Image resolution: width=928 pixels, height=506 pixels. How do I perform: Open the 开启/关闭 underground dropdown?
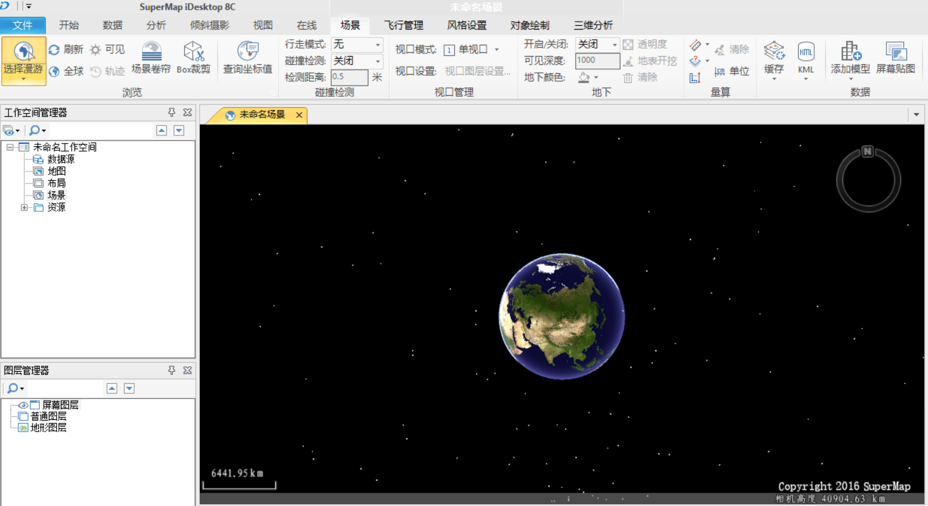point(614,45)
